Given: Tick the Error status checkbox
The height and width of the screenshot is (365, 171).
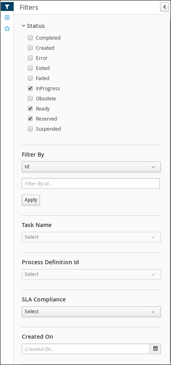Looking at the screenshot, I should [x=30, y=58].
